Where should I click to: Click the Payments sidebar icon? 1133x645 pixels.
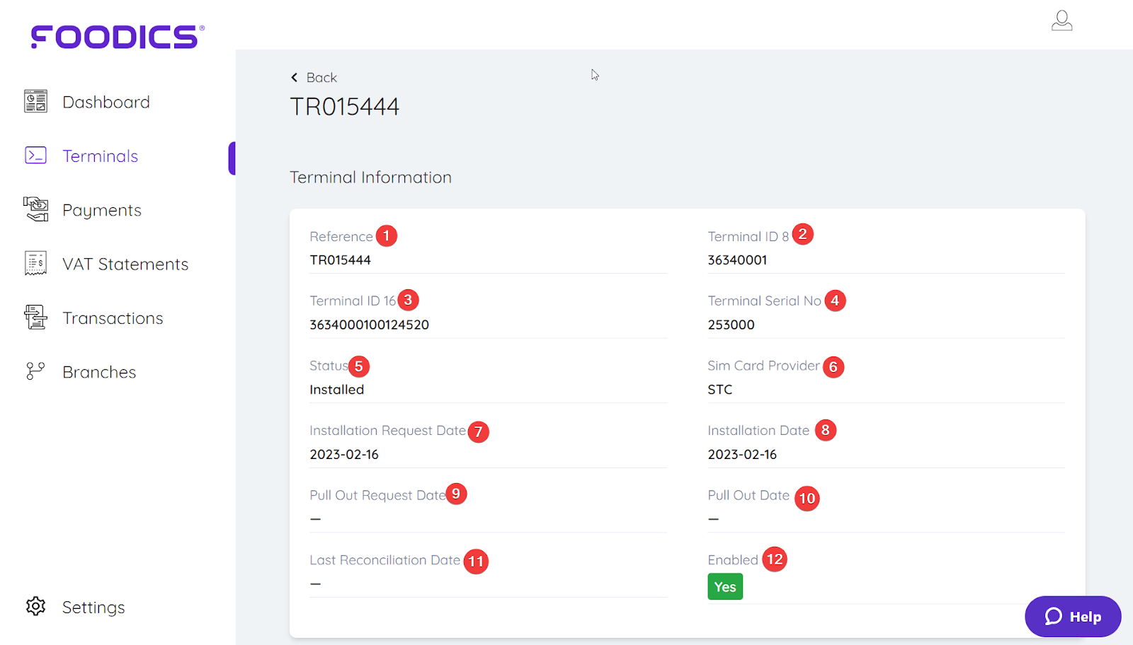(x=35, y=209)
